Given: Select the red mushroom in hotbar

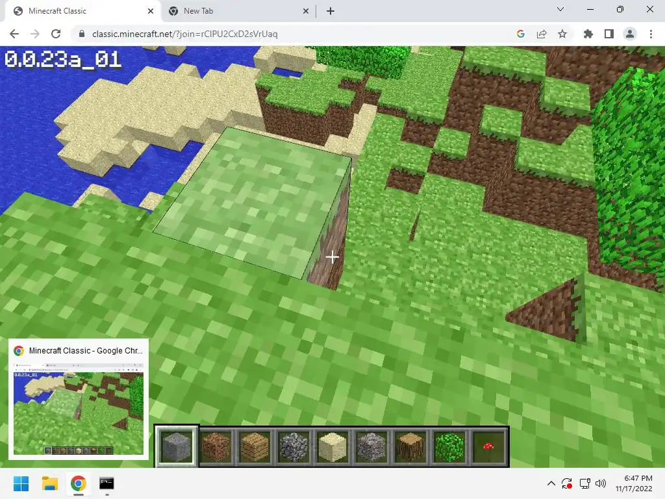Looking at the screenshot, I should point(488,446).
